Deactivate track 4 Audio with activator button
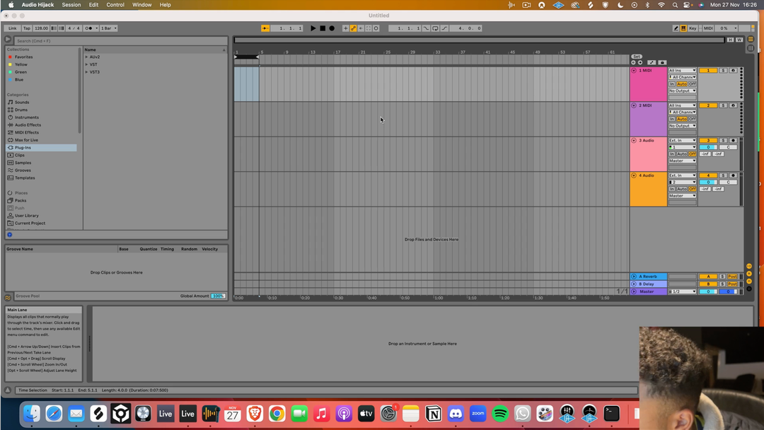The height and width of the screenshot is (430, 764). point(708,175)
